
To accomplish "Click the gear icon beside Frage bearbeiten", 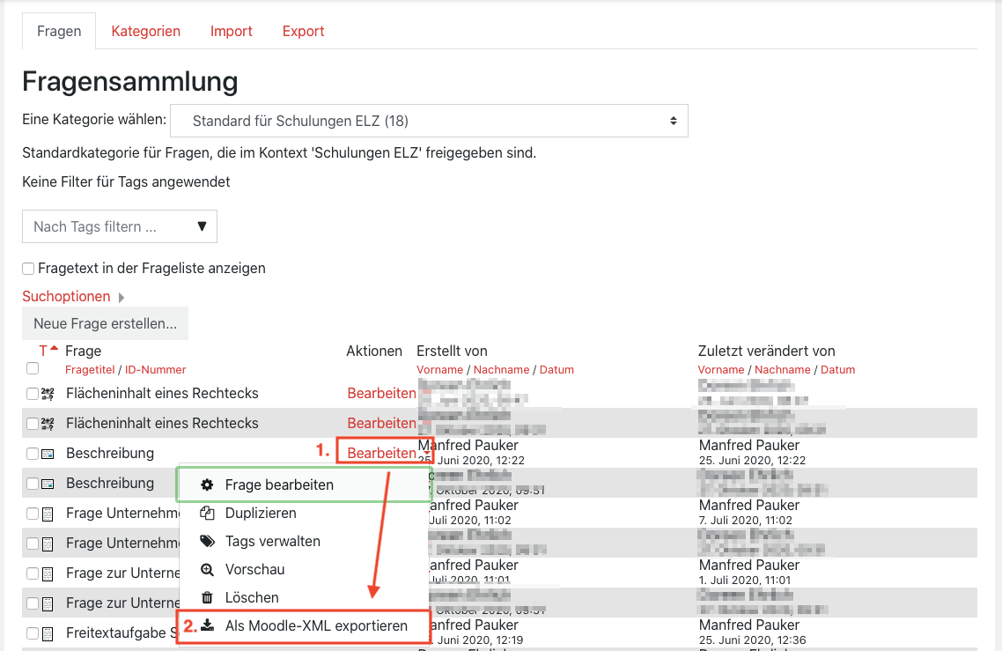I will click(207, 485).
